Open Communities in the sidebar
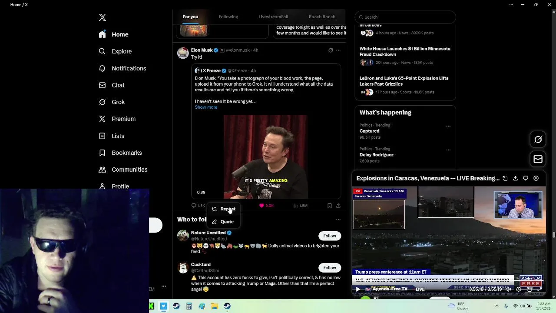The height and width of the screenshot is (313, 556). pyautogui.click(x=123, y=170)
